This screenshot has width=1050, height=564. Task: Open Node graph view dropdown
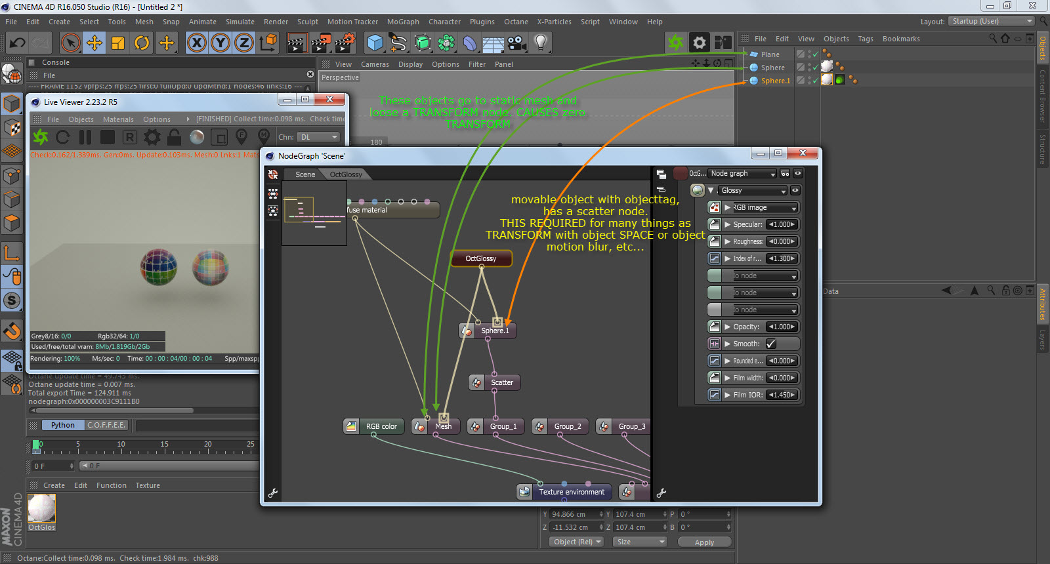[743, 173]
